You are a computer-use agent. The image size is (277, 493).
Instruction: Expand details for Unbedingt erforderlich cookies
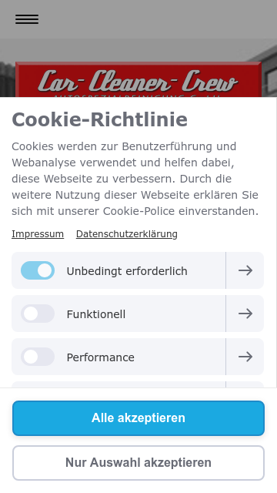[245, 270]
